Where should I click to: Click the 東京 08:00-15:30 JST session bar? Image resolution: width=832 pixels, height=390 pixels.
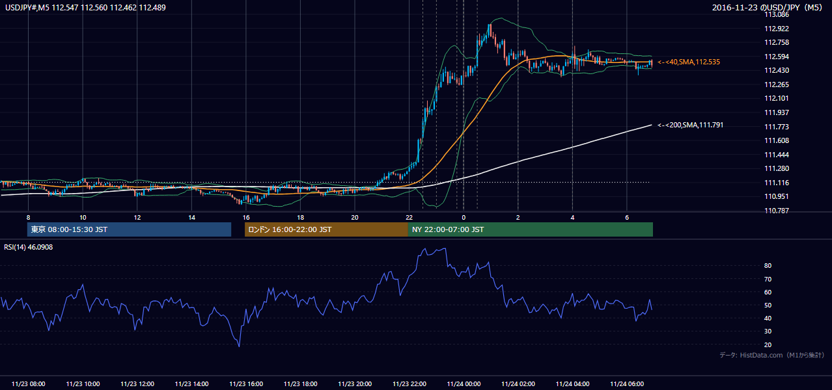pos(129,229)
